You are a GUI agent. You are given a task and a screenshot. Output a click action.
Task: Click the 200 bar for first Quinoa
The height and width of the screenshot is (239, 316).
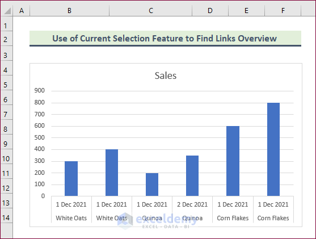click(x=152, y=185)
